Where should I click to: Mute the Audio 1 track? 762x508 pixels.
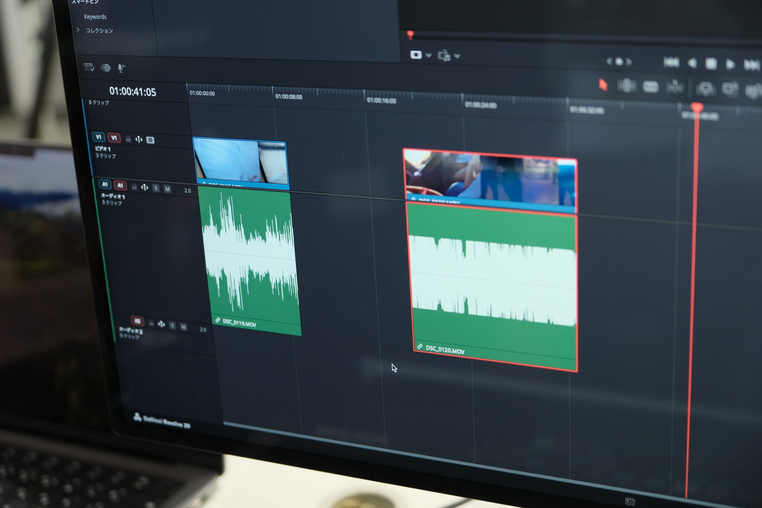pos(168,189)
